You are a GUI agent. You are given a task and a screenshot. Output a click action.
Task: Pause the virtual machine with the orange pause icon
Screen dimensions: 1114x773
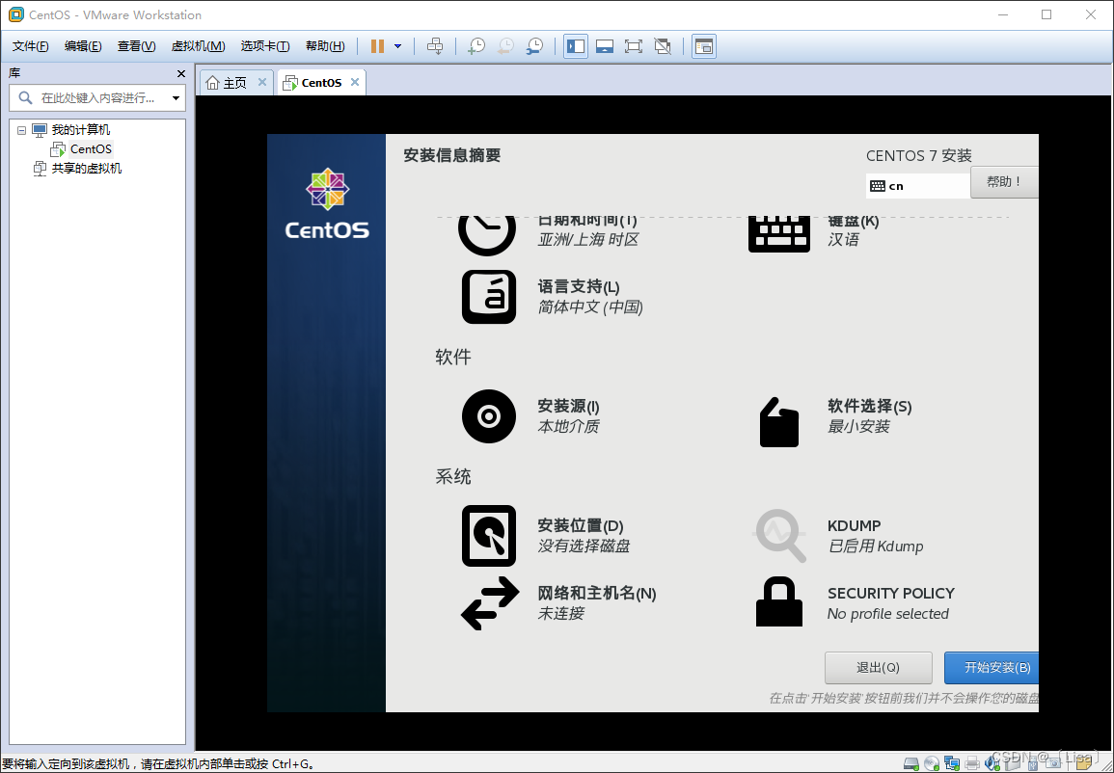377,46
